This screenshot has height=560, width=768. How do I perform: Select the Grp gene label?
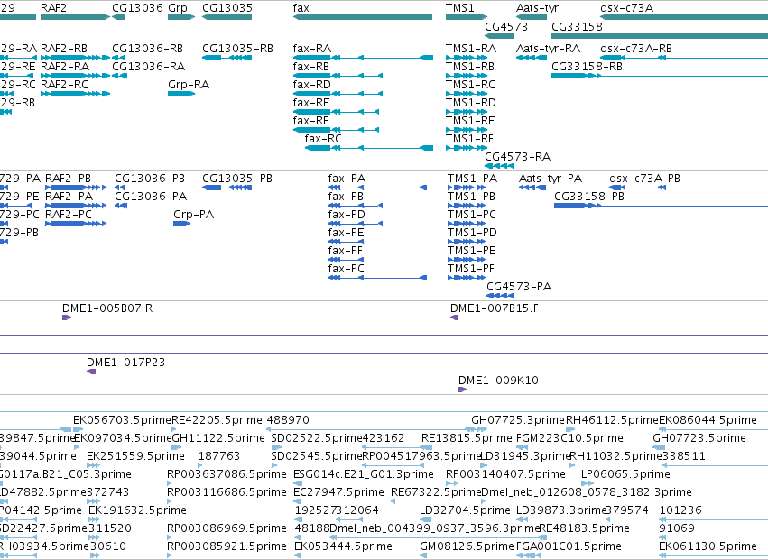(178, 8)
